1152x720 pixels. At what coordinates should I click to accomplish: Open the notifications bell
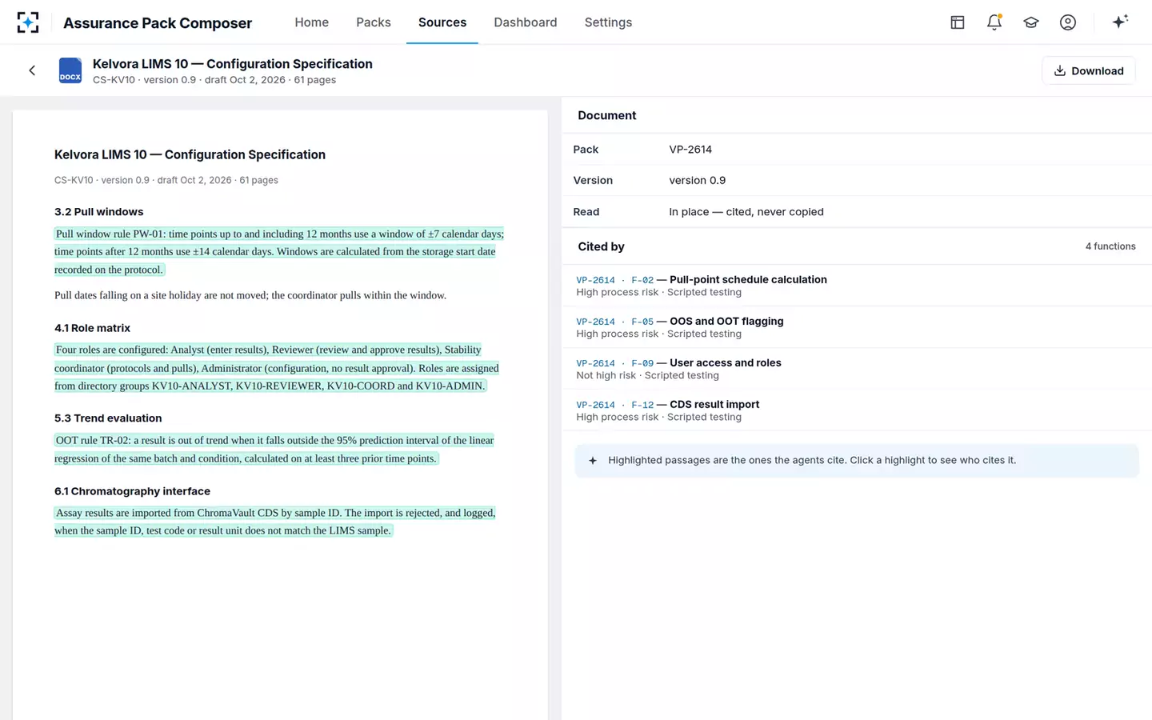point(994,22)
